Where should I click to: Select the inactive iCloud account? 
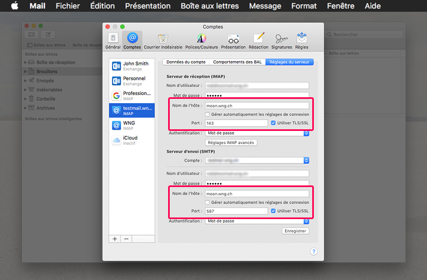[132, 140]
